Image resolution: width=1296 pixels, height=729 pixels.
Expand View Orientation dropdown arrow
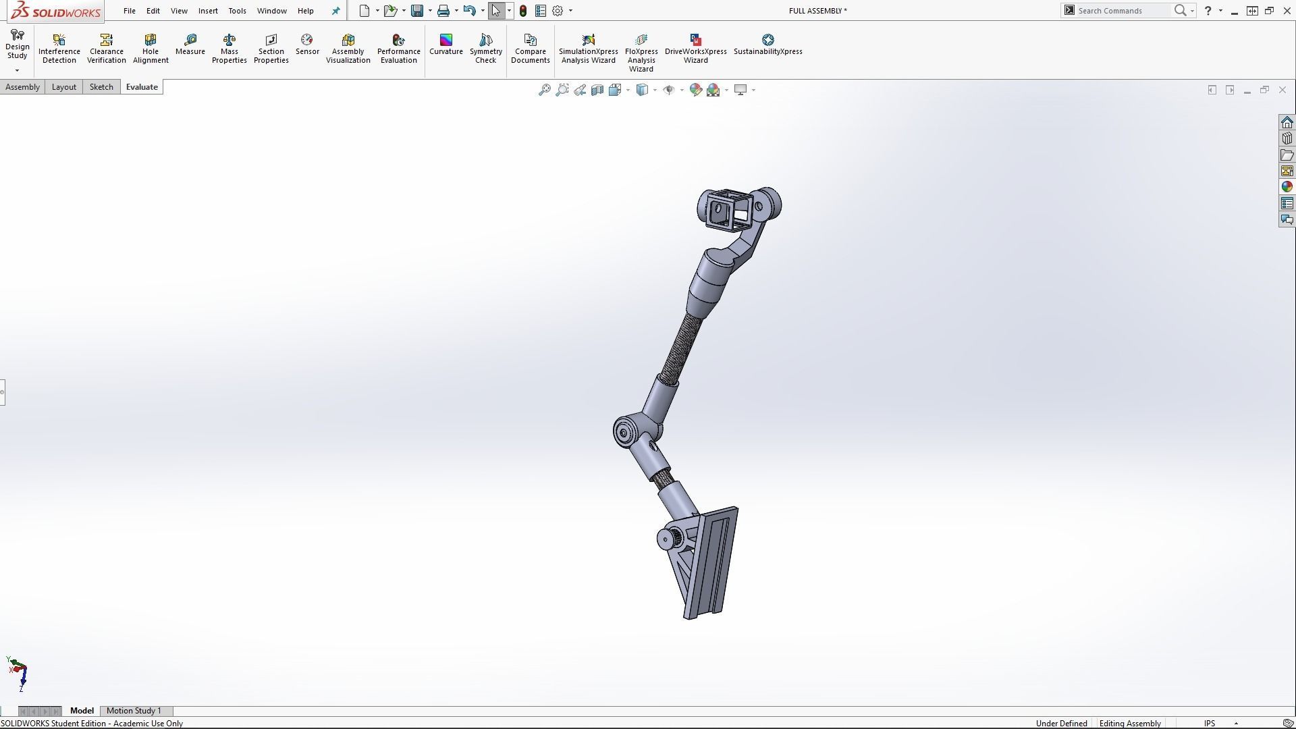(628, 90)
